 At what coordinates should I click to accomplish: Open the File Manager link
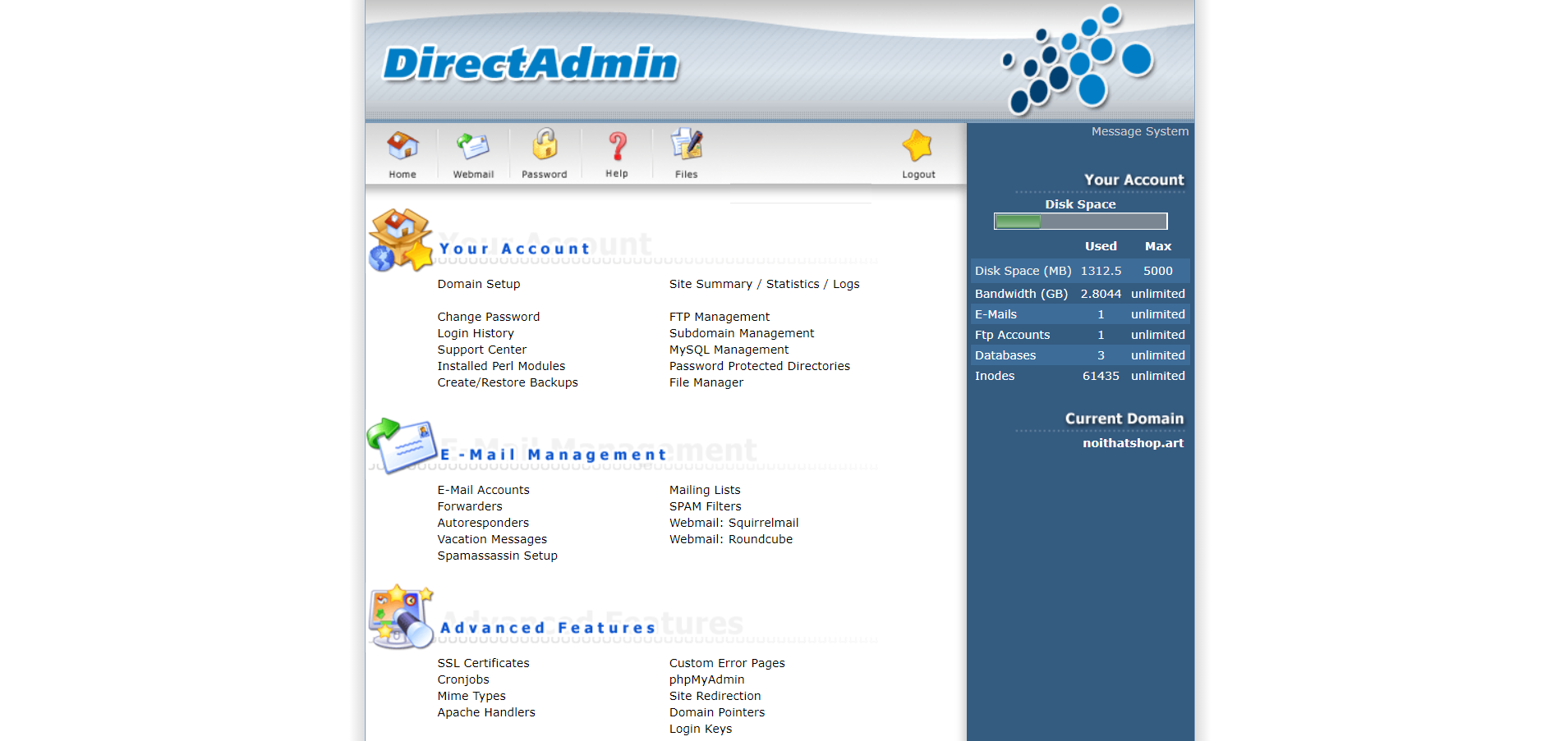pyautogui.click(x=706, y=382)
